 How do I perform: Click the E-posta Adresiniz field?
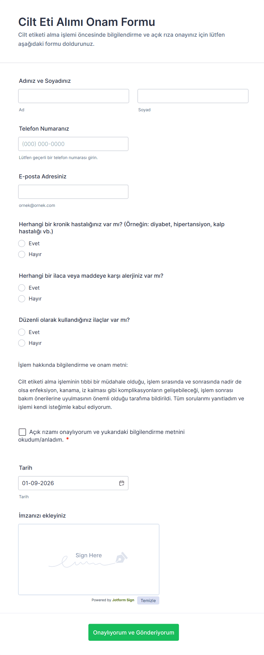[x=73, y=191]
